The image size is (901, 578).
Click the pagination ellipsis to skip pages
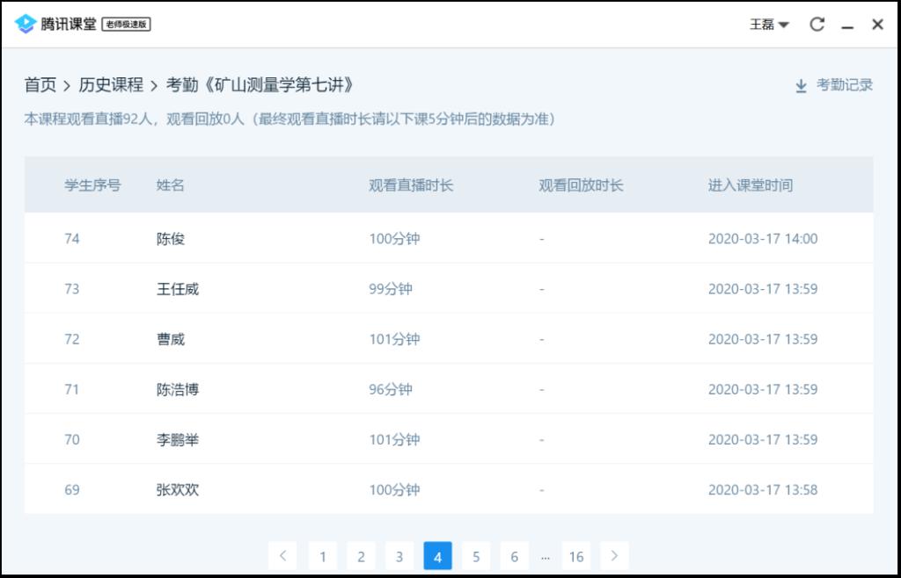point(546,557)
